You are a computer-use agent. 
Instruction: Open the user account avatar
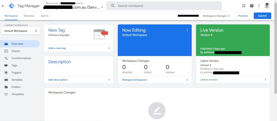pos(267,6)
